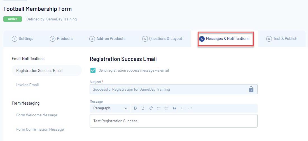
Task: Click into the message body text area
Action: click(173, 121)
